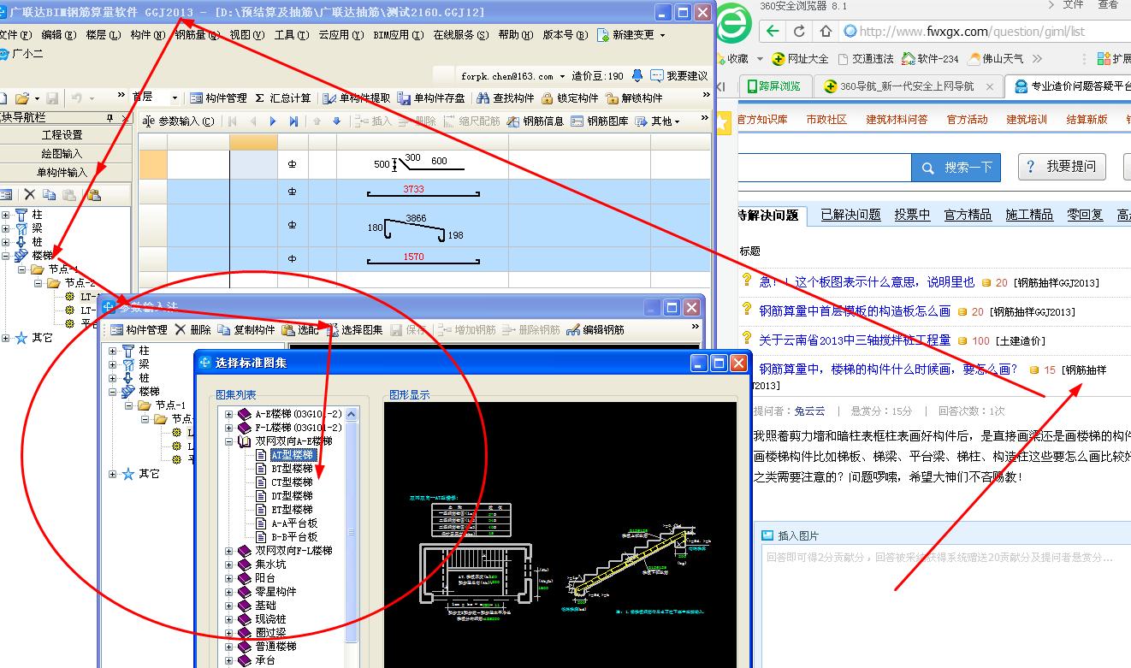Click 解锁构件 unlock icon
Viewport: 1131px width, 668px height.
[x=634, y=98]
